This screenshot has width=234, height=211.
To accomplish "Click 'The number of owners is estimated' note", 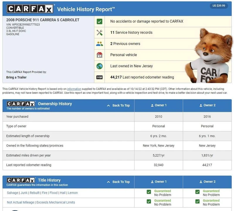I will coord(28,108).
